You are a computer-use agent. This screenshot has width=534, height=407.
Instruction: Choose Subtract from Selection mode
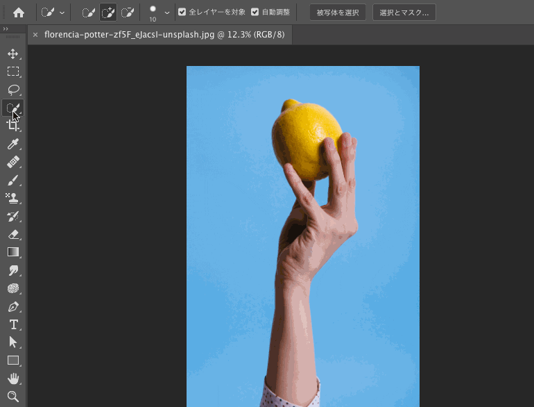[128, 13]
